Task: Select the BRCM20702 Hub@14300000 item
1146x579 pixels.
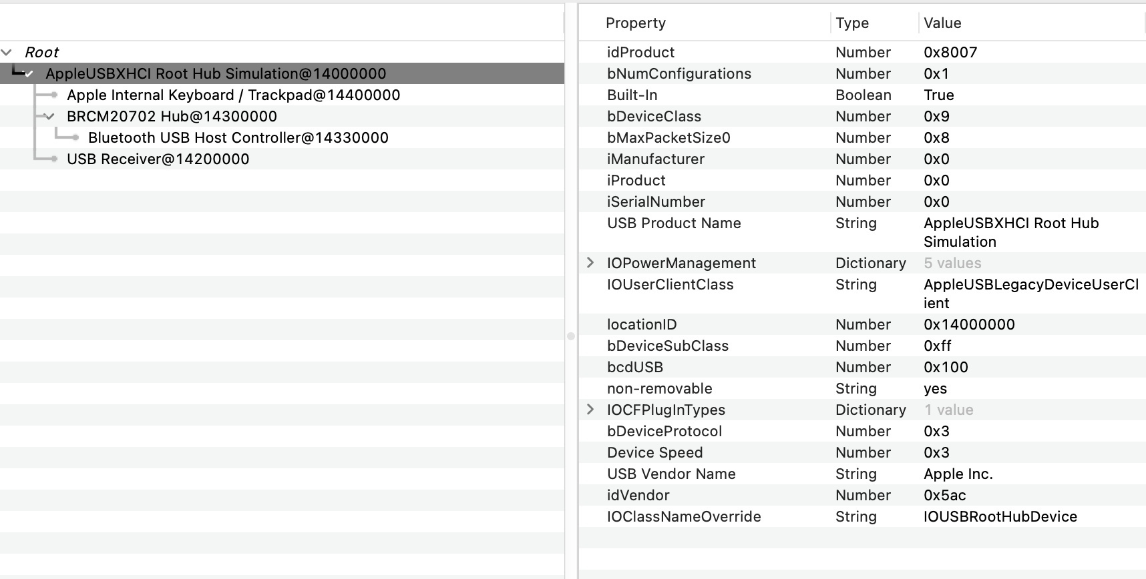Action: 172,117
